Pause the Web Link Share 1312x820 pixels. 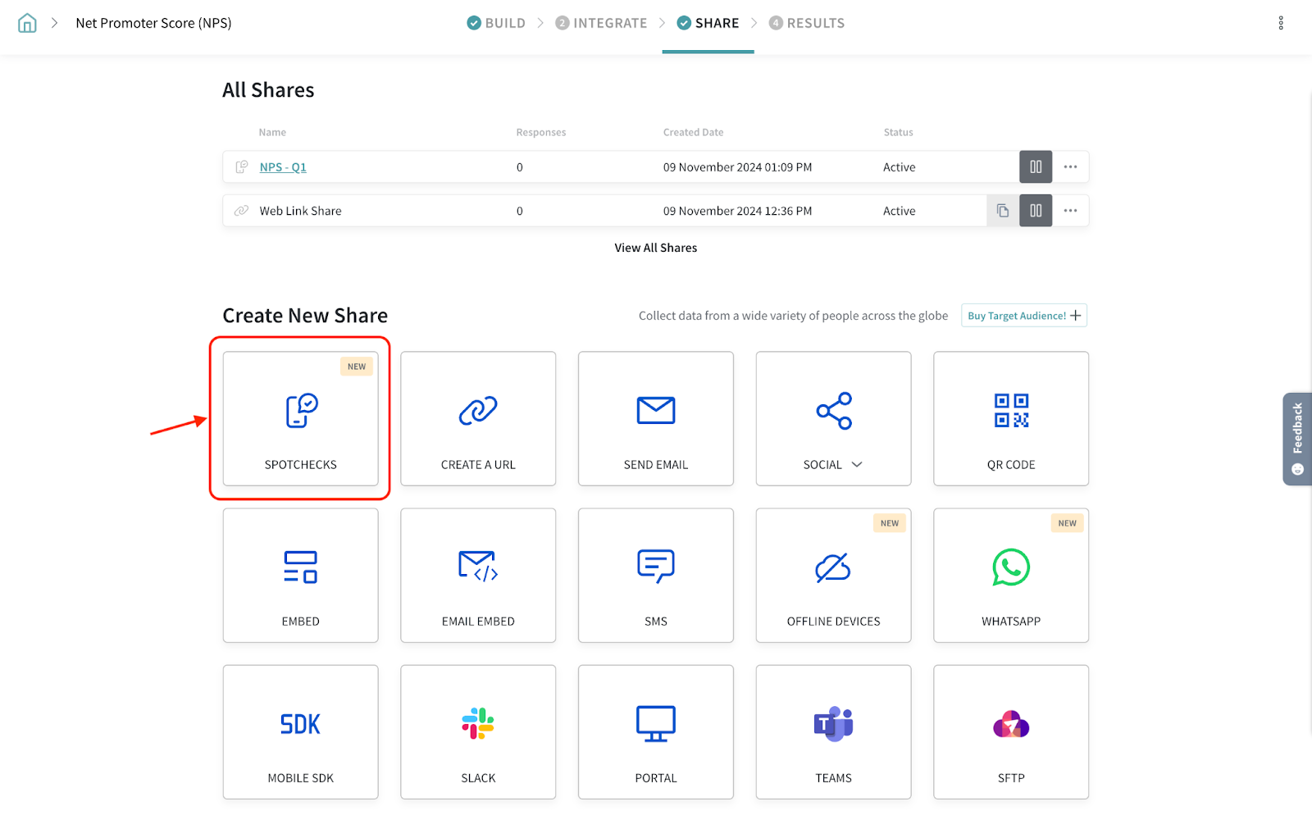[1036, 211]
